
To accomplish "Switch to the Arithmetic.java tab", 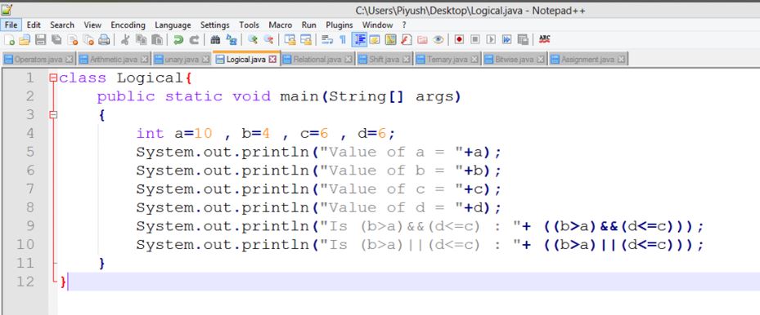I will [x=114, y=60].
